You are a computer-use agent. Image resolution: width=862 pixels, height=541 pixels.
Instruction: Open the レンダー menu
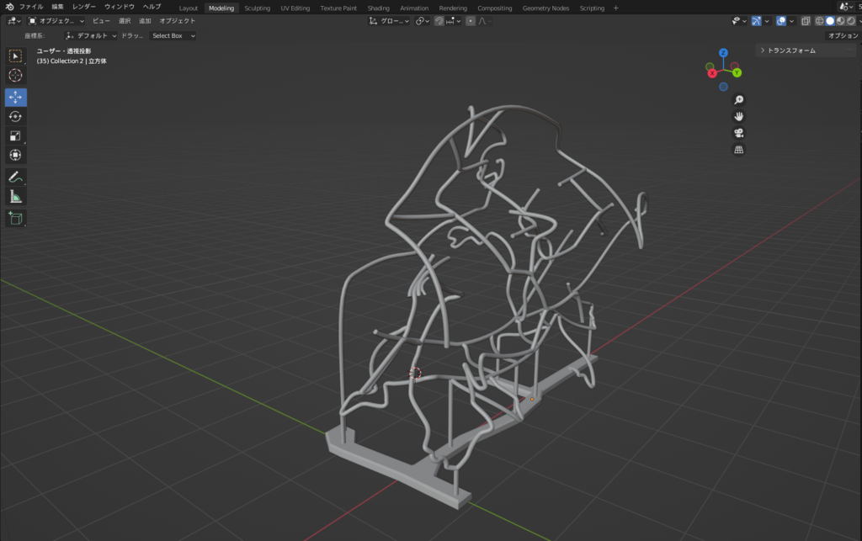pyautogui.click(x=84, y=7)
